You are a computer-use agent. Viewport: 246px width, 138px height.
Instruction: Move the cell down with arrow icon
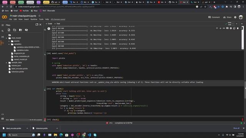[220, 28]
